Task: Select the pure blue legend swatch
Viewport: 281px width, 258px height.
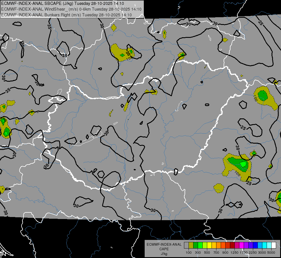Action: 255,245
